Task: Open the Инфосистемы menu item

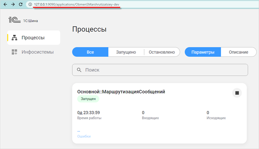Action: pyautogui.click(x=38, y=52)
